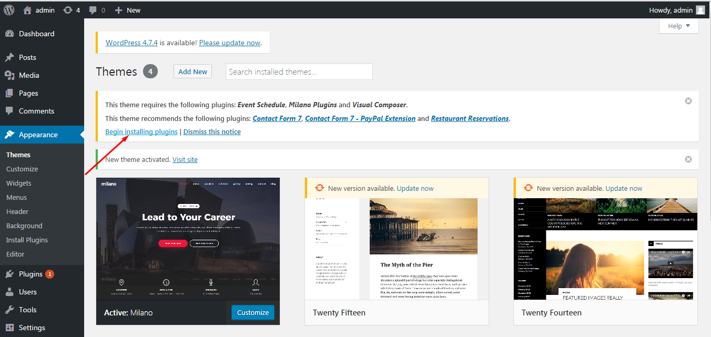Click the Add New theme button

[x=192, y=72]
